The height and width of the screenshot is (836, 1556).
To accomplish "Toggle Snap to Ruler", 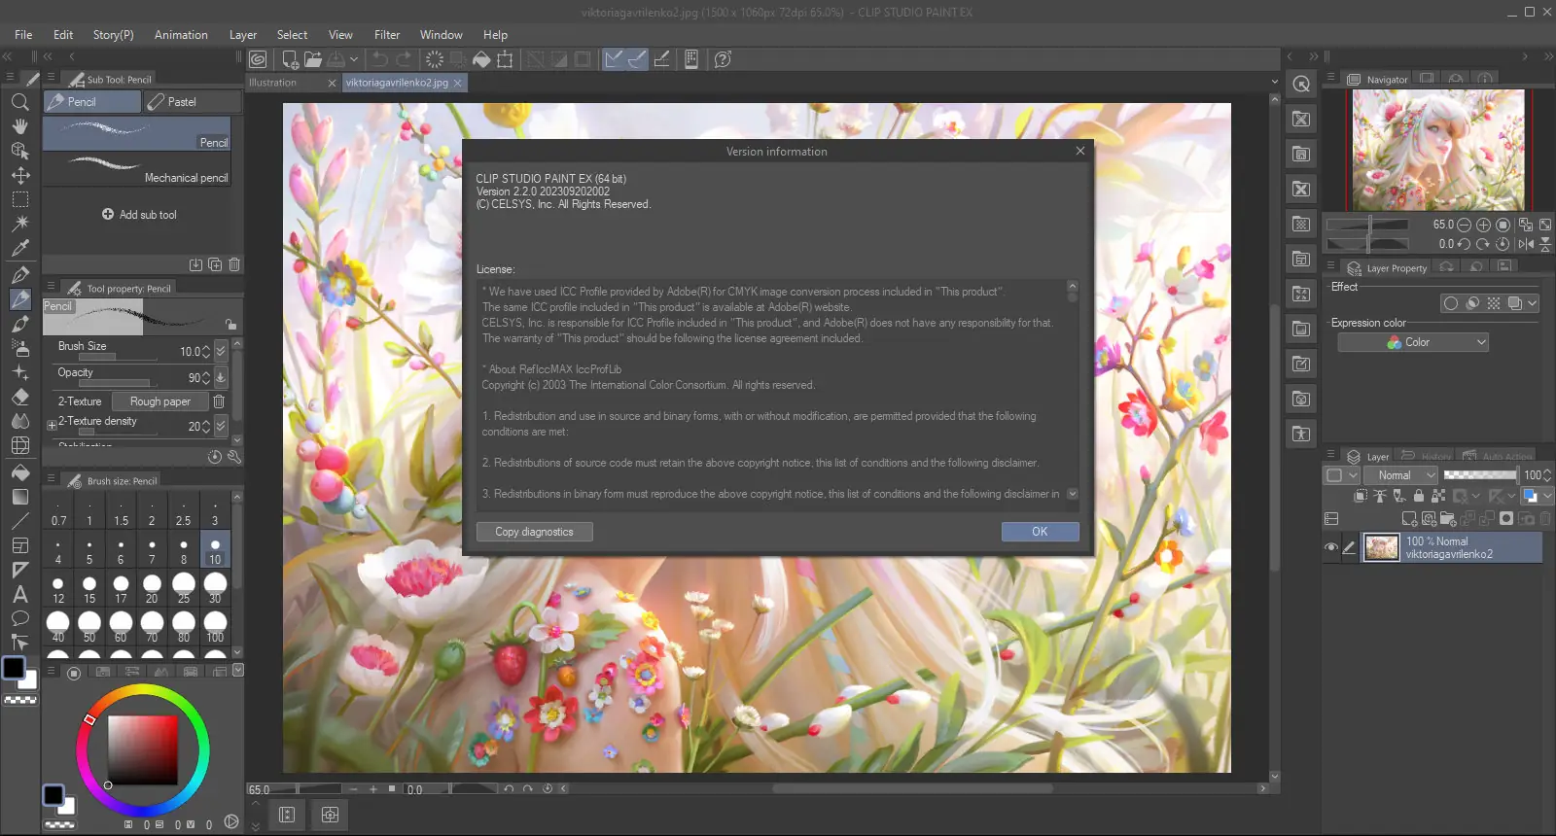I will point(614,59).
